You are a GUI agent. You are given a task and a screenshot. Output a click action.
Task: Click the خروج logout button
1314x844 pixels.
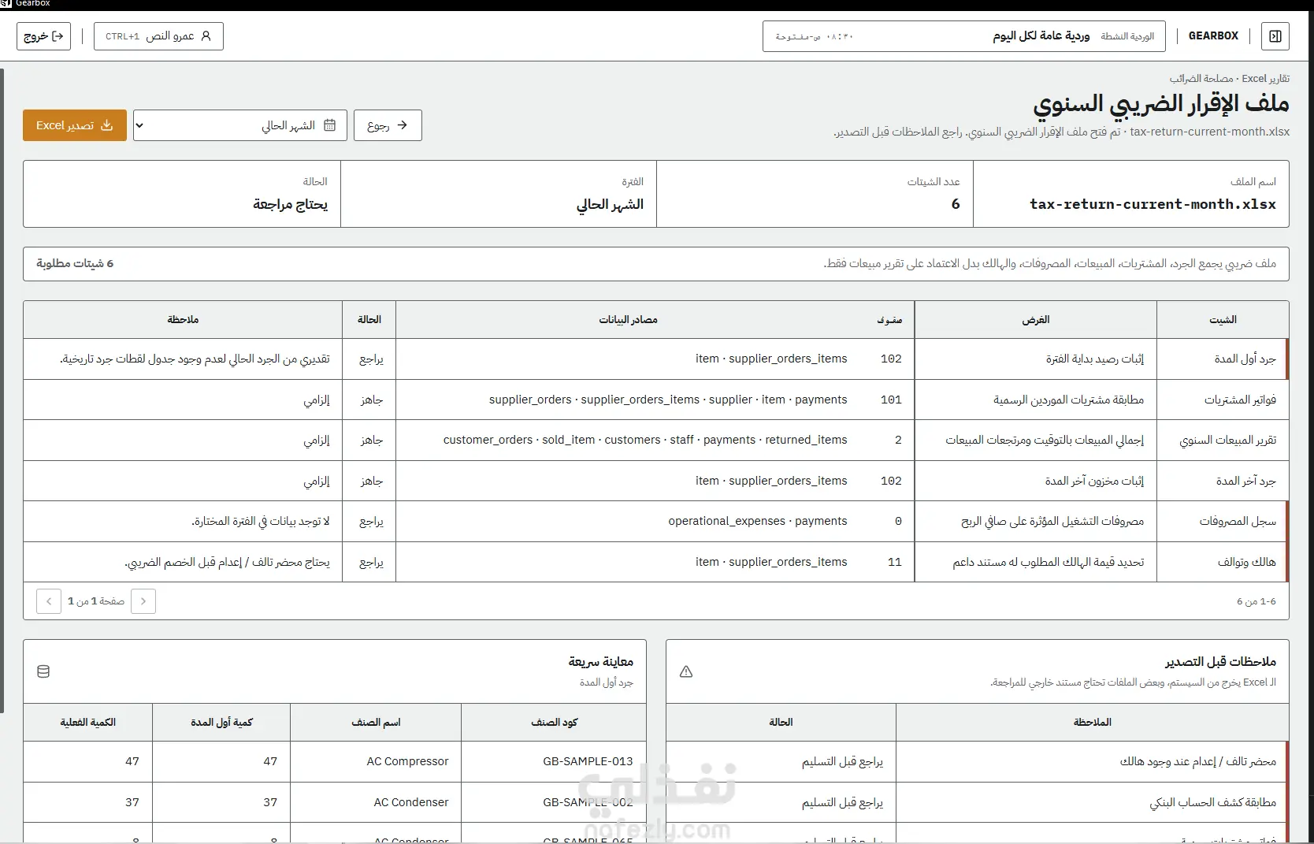point(43,36)
